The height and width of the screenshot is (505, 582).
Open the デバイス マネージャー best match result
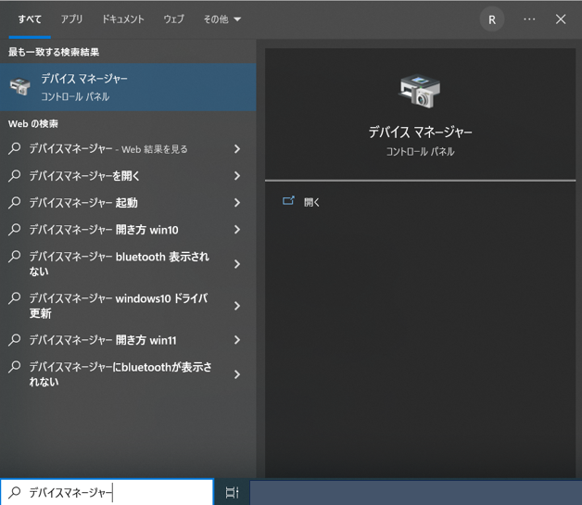click(128, 87)
